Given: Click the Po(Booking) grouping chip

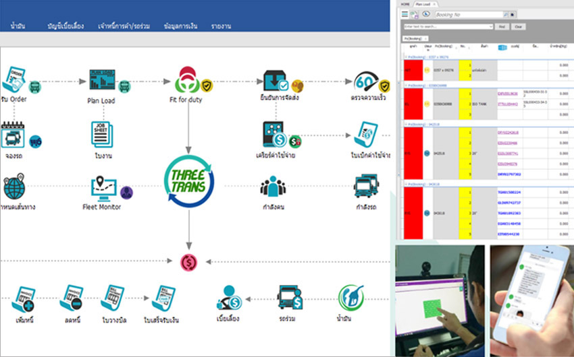Looking at the screenshot, I should coord(415,38).
